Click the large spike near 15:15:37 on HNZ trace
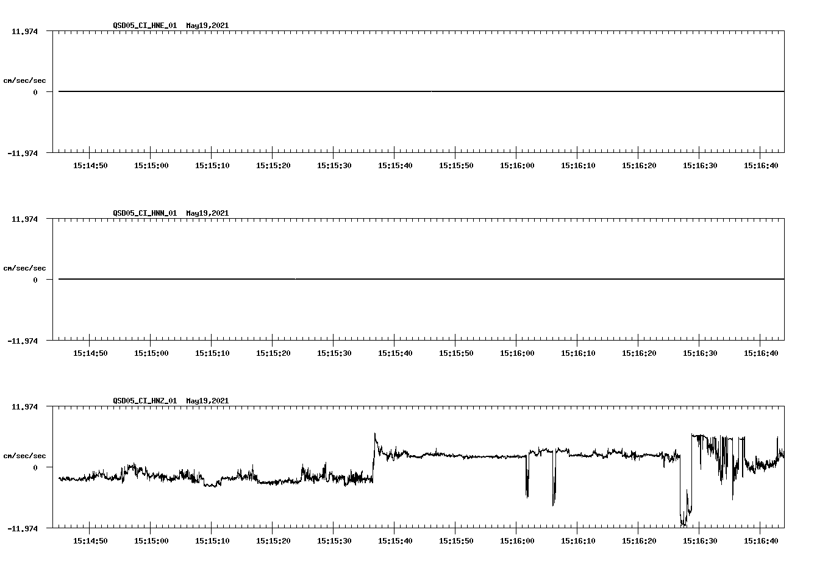828x563 pixels. (x=374, y=436)
